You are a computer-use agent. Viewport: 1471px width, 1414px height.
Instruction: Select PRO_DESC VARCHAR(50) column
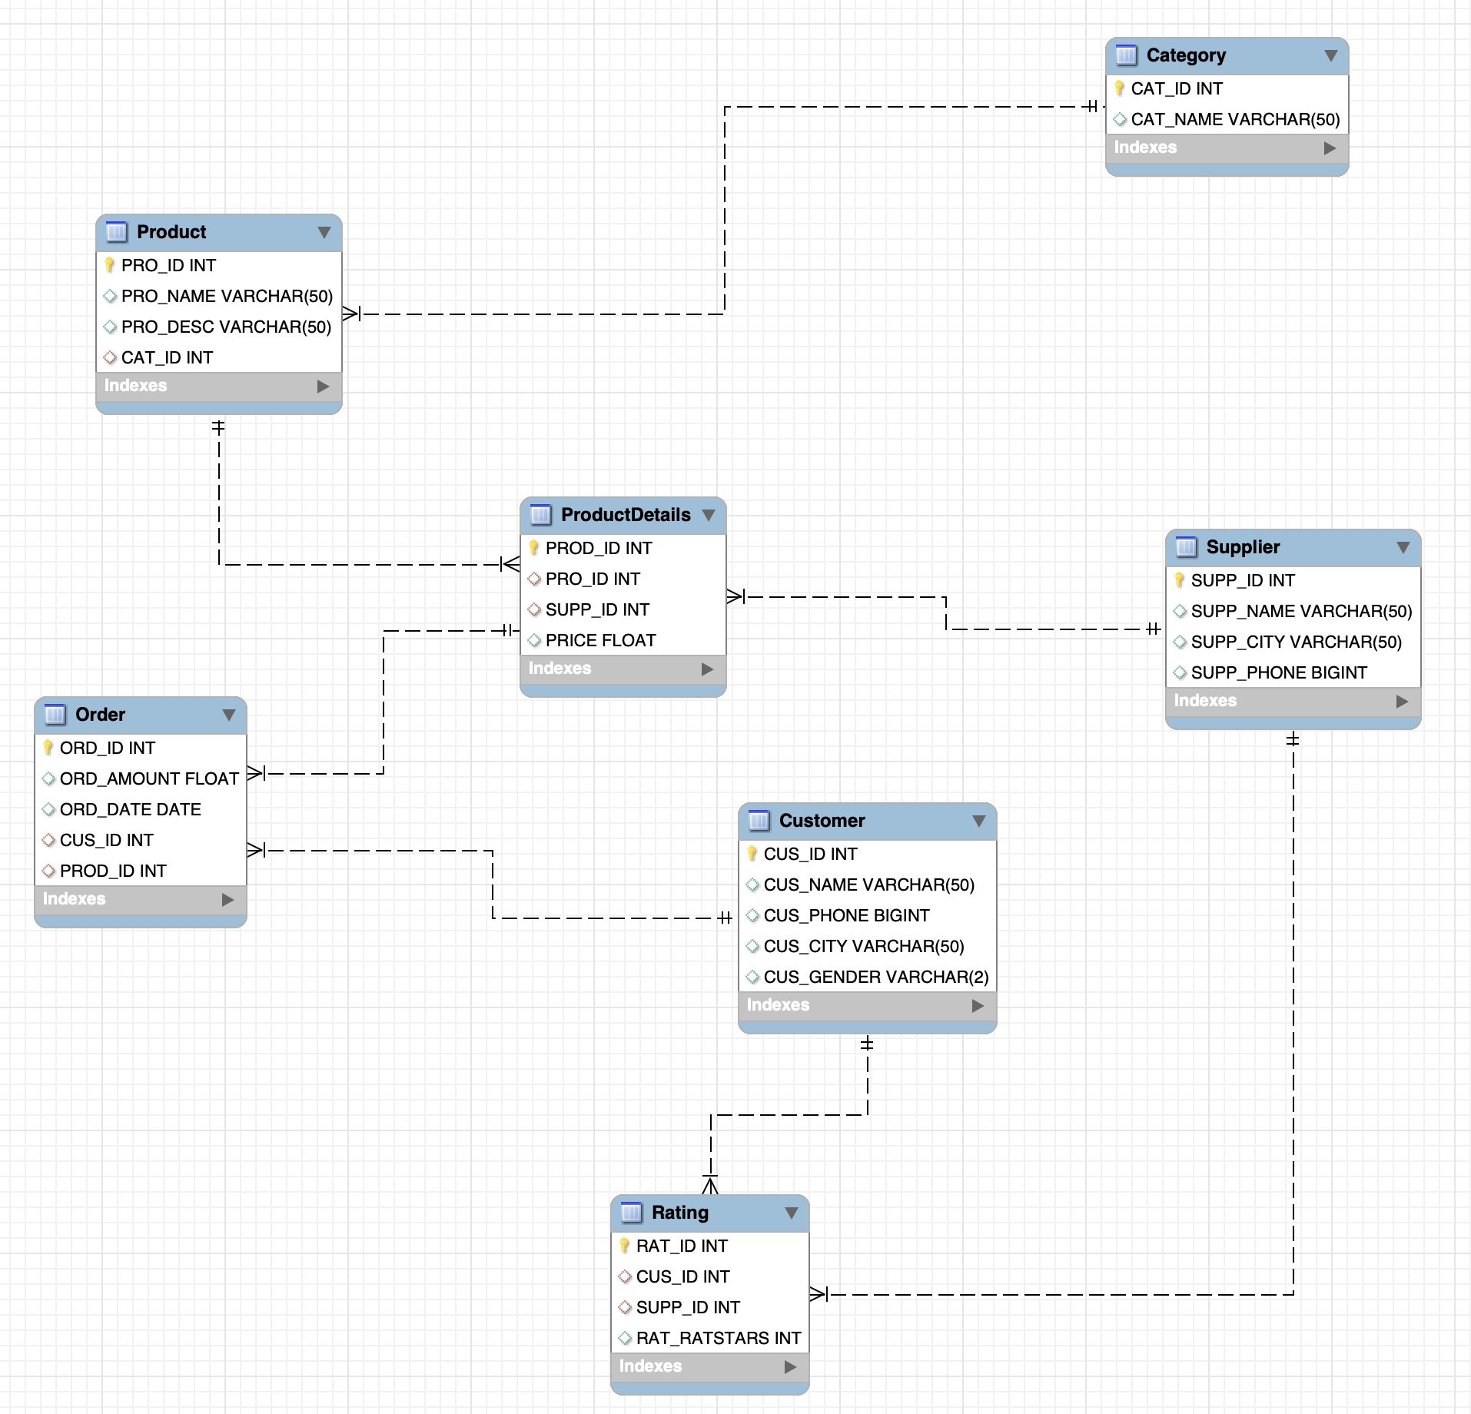coord(219,327)
